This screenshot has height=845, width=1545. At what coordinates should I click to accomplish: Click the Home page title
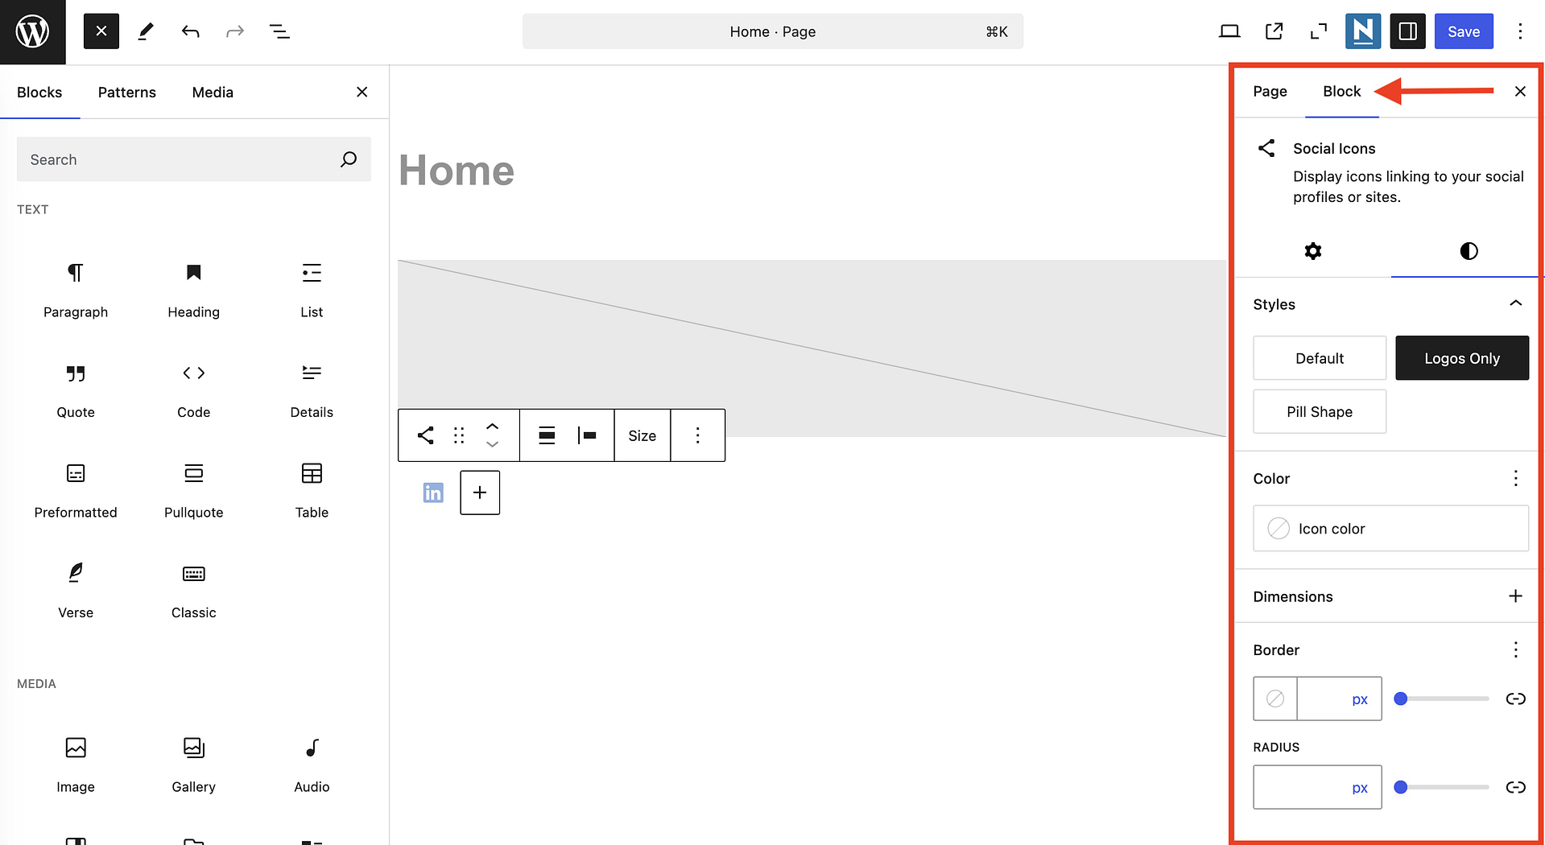[456, 171]
